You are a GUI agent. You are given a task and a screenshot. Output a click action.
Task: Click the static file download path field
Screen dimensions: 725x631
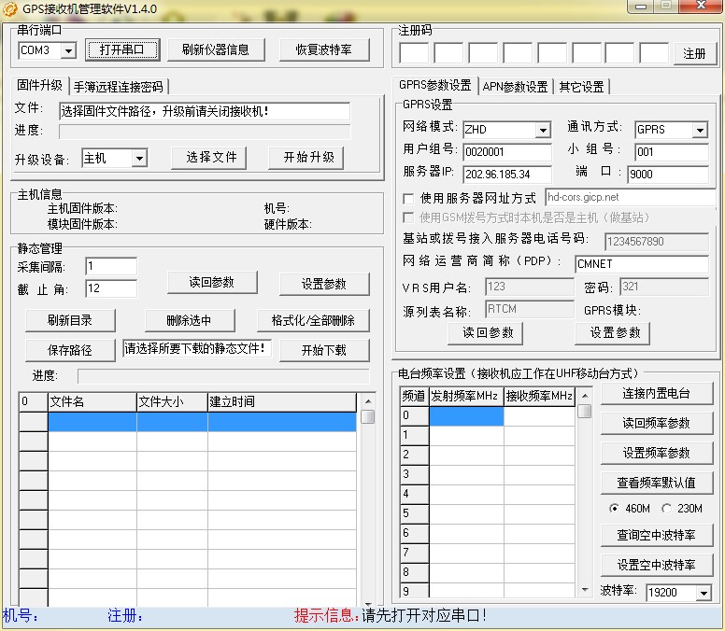tap(197, 348)
